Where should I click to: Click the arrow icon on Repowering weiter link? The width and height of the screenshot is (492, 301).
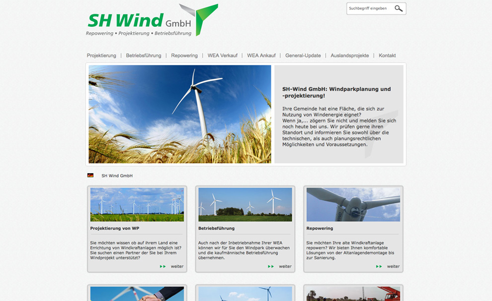click(x=380, y=266)
